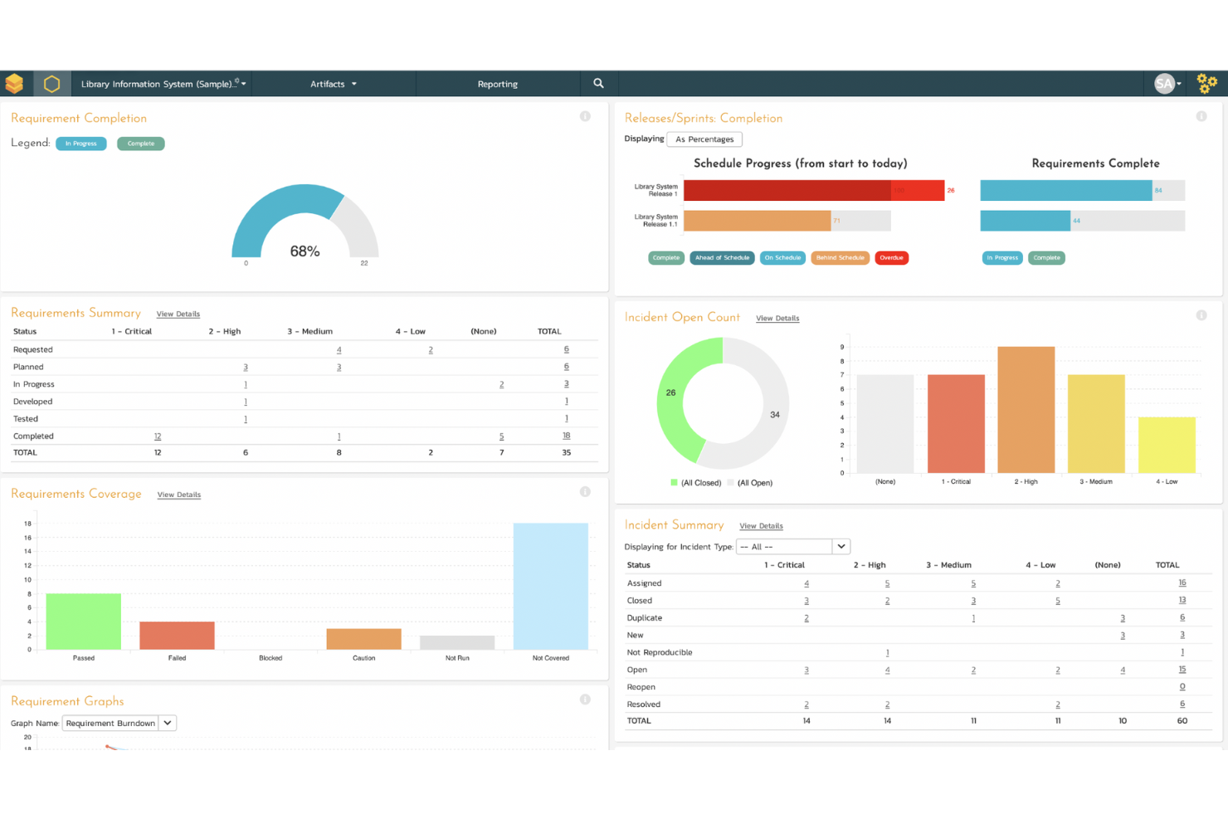Click the Overdue legend badge
This screenshot has width=1228, height=819.
coord(891,258)
